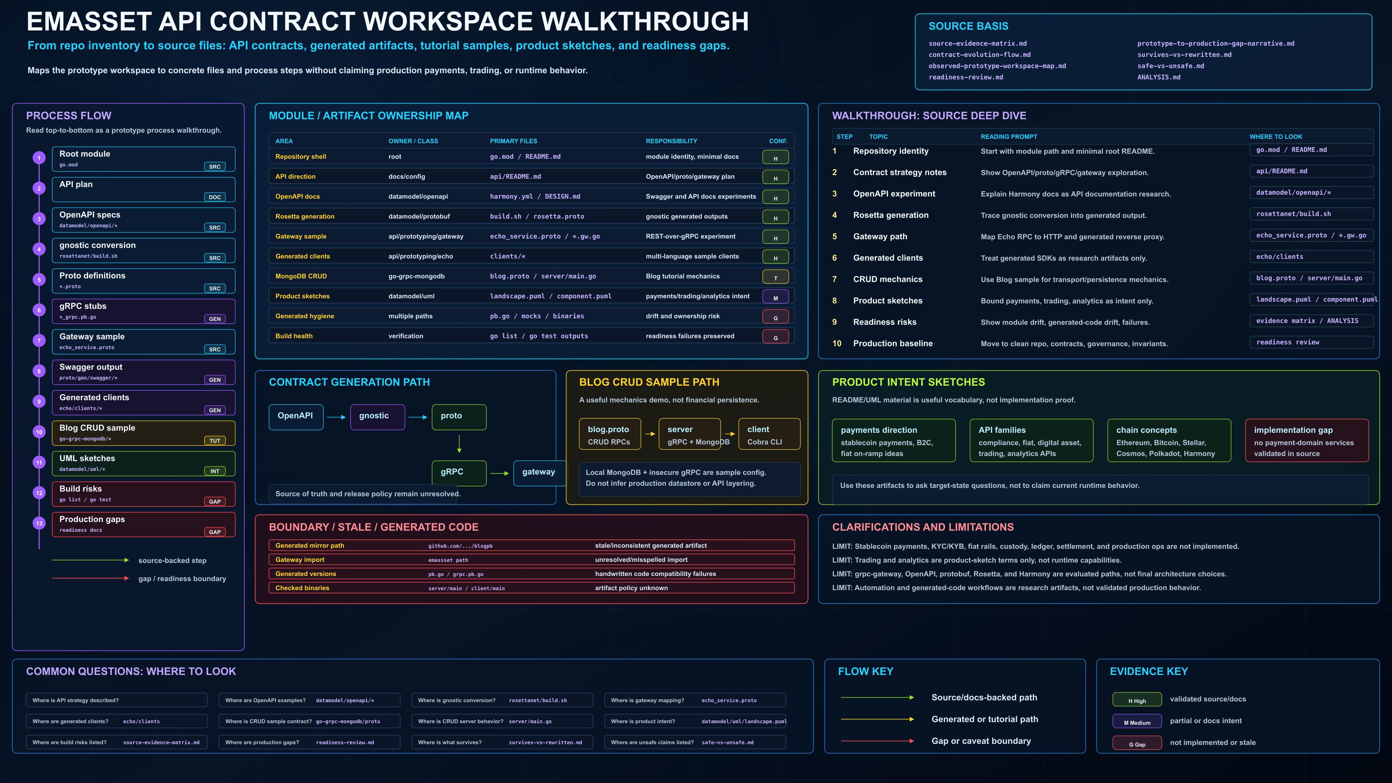1392x783 pixels.
Task: Click 'Source/docs-backed path' in Flow Key
Action: click(984, 697)
